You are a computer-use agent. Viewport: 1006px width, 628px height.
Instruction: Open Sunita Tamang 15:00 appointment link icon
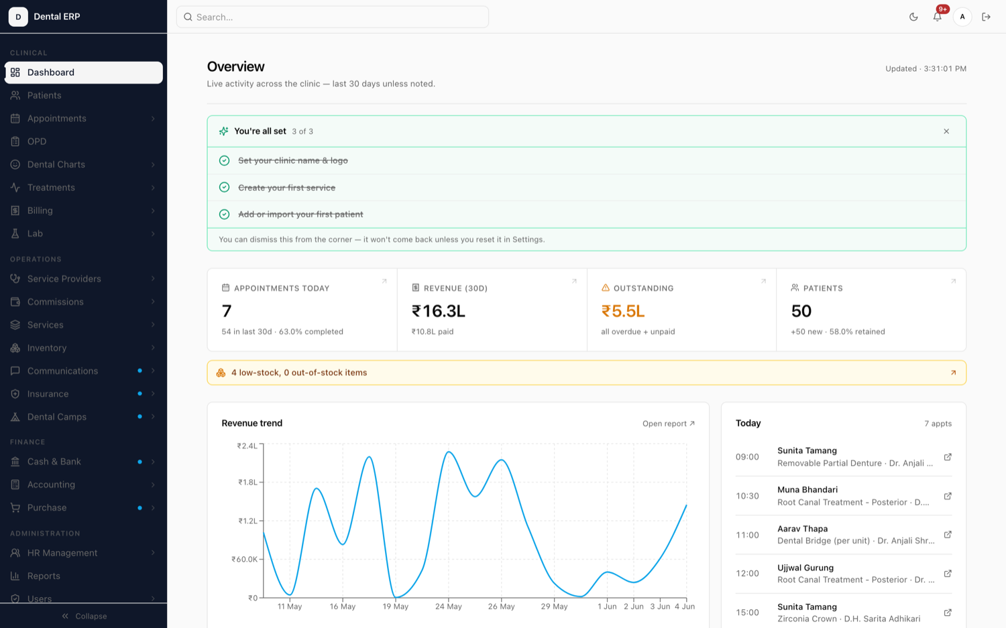click(x=948, y=613)
